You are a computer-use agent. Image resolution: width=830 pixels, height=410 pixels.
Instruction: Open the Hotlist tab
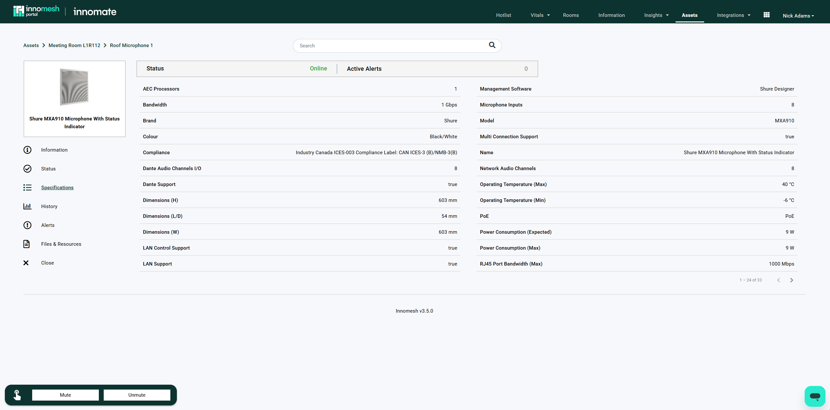click(504, 15)
